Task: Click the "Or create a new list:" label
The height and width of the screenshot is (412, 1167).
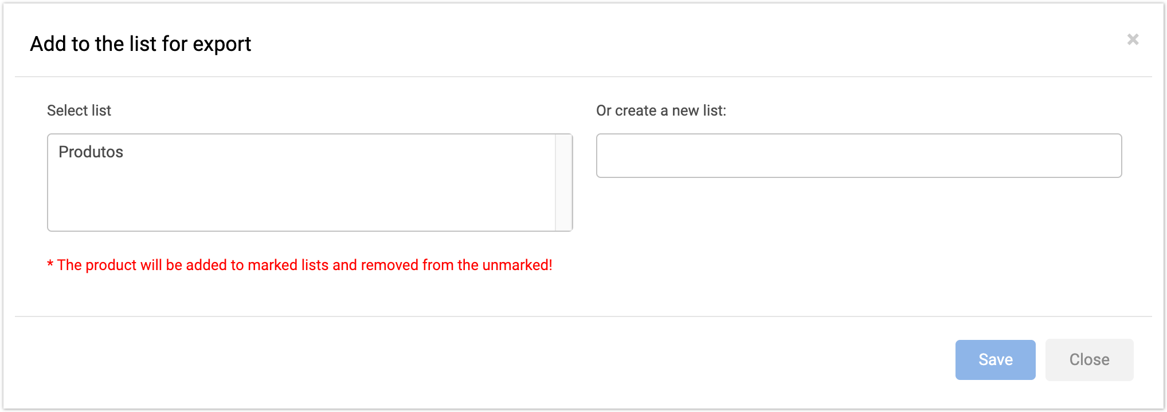Action: point(661,110)
